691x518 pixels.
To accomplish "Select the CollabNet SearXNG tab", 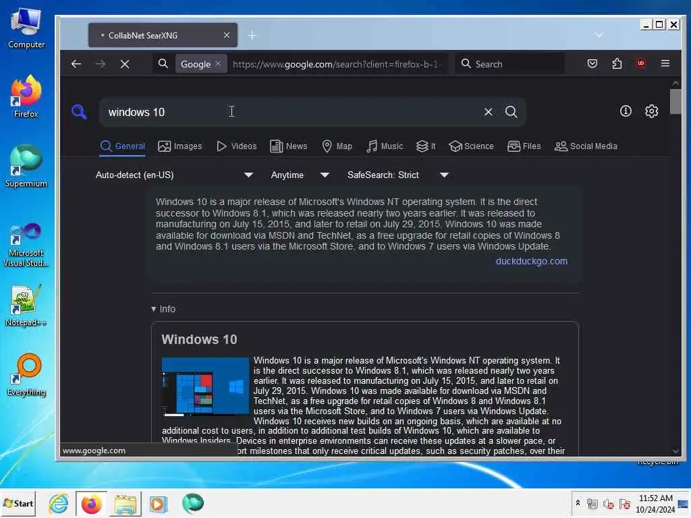I will click(163, 35).
